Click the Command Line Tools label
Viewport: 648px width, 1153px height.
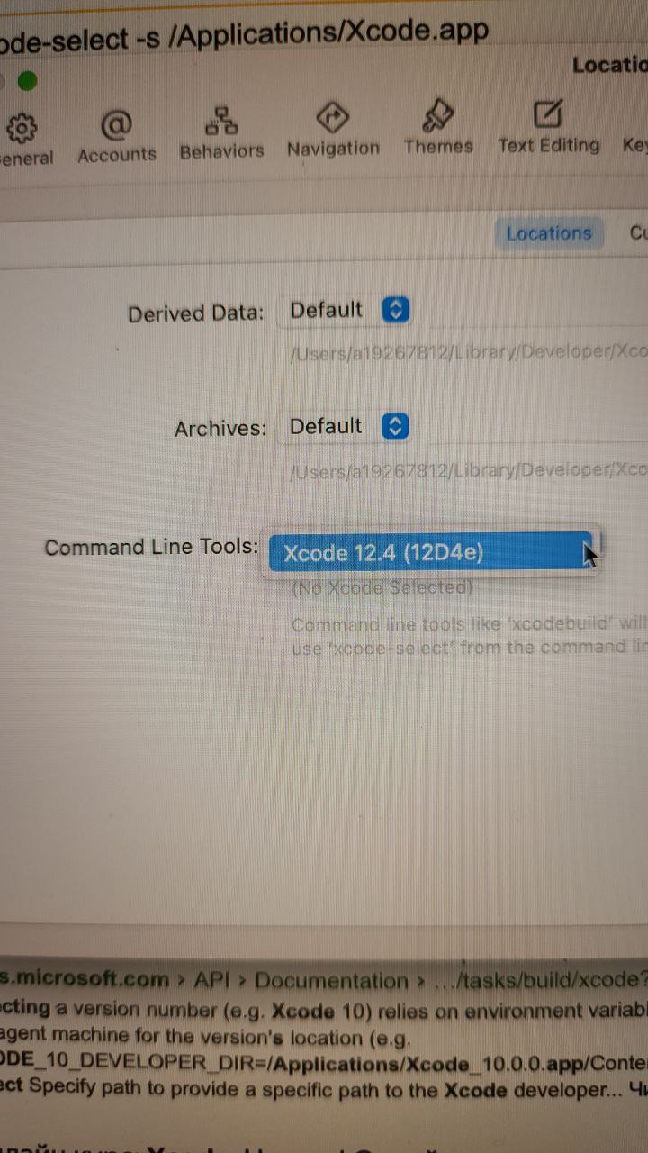click(152, 548)
